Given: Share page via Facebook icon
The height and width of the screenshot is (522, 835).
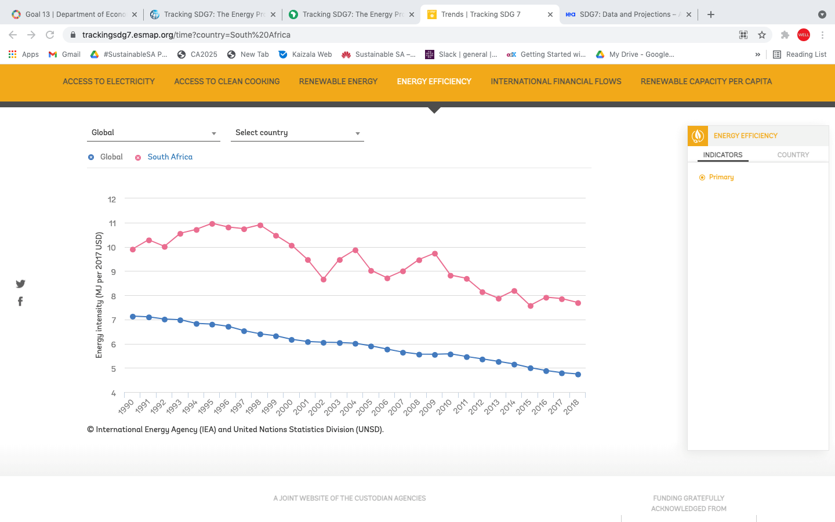Looking at the screenshot, I should click(x=20, y=301).
